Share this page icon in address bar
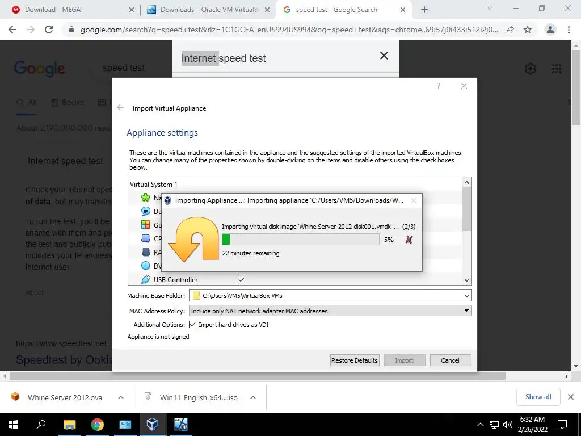 click(x=510, y=30)
